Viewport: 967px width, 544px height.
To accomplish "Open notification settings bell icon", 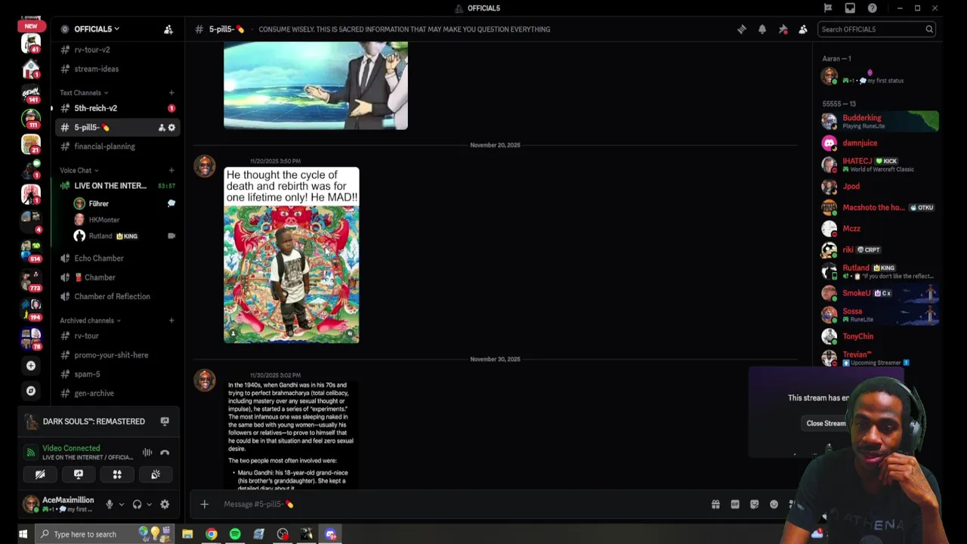I will [x=762, y=29].
